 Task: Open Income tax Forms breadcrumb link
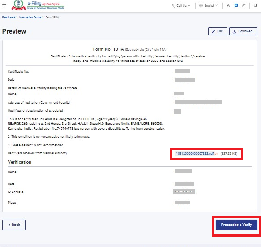(x=30, y=17)
